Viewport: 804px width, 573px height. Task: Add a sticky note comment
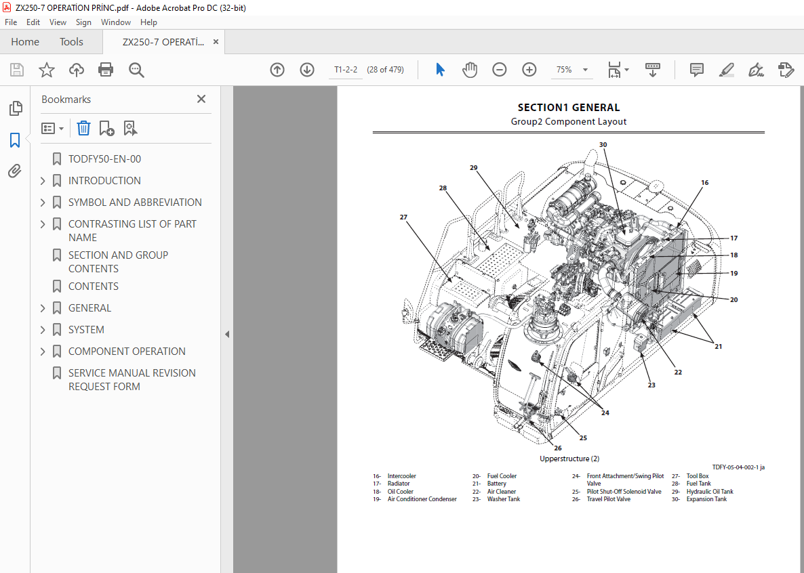696,70
